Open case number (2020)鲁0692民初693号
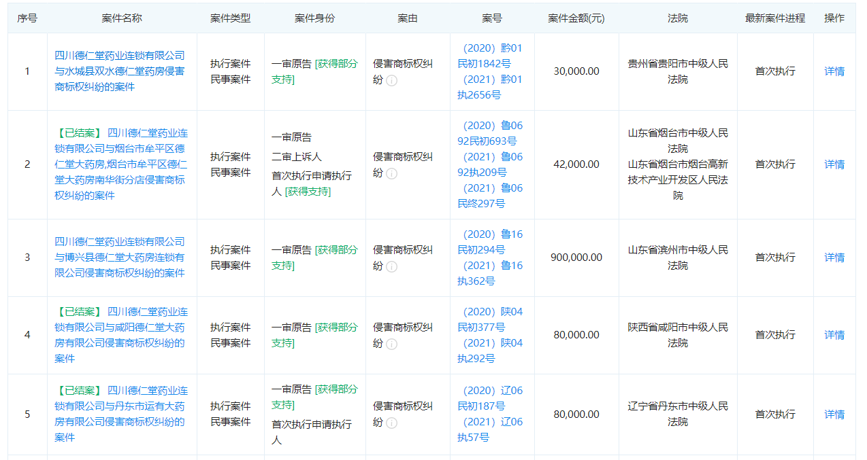The image size is (867, 460). click(490, 134)
